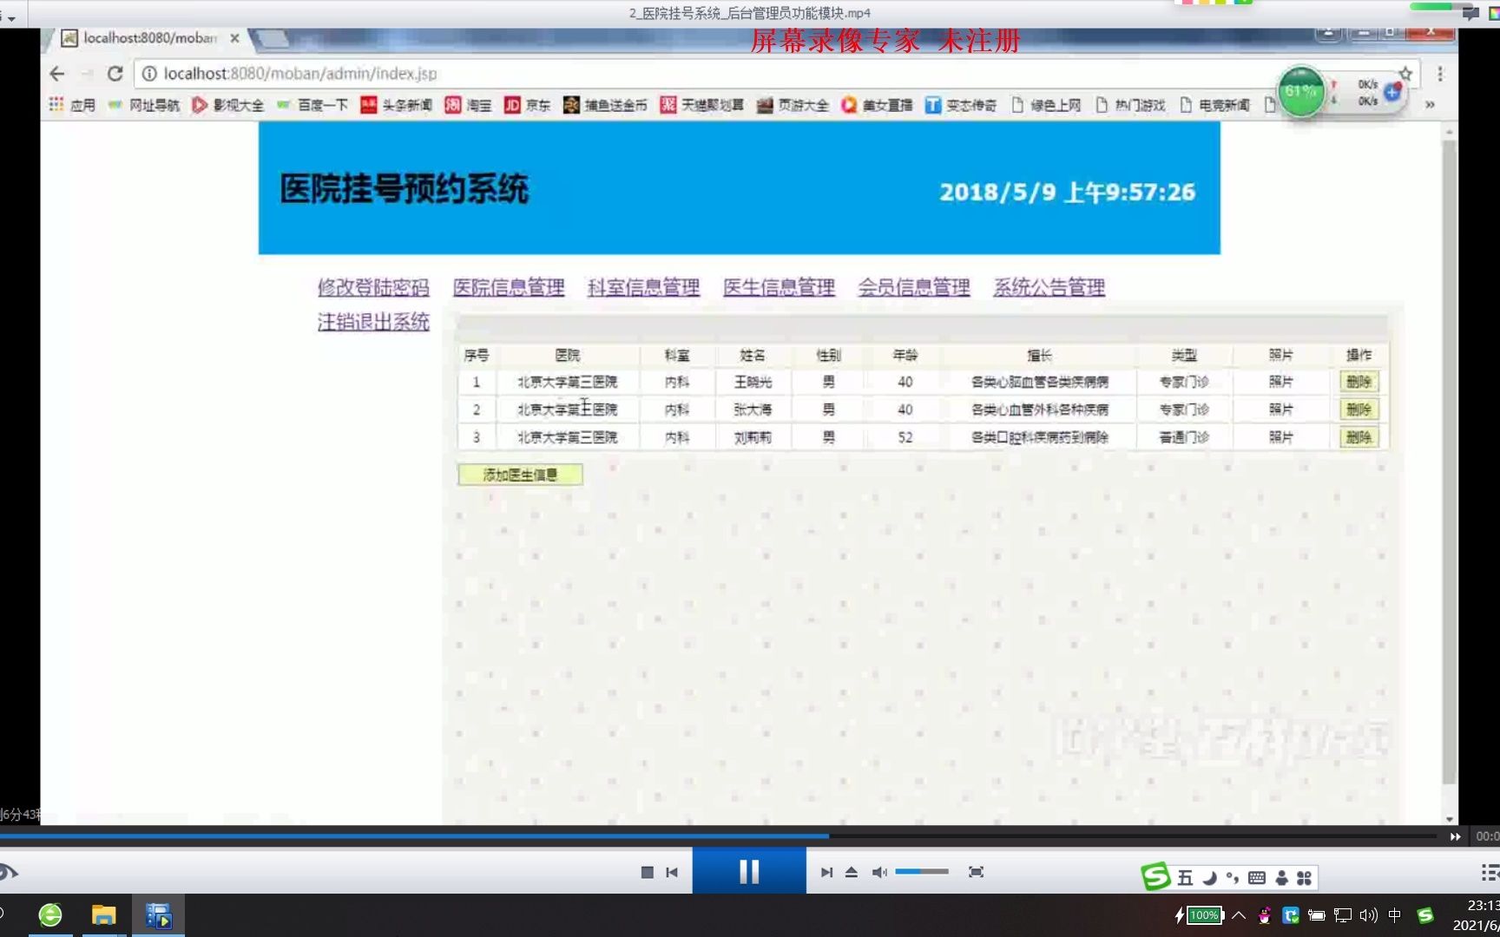Skip to next video track

click(x=826, y=872)
